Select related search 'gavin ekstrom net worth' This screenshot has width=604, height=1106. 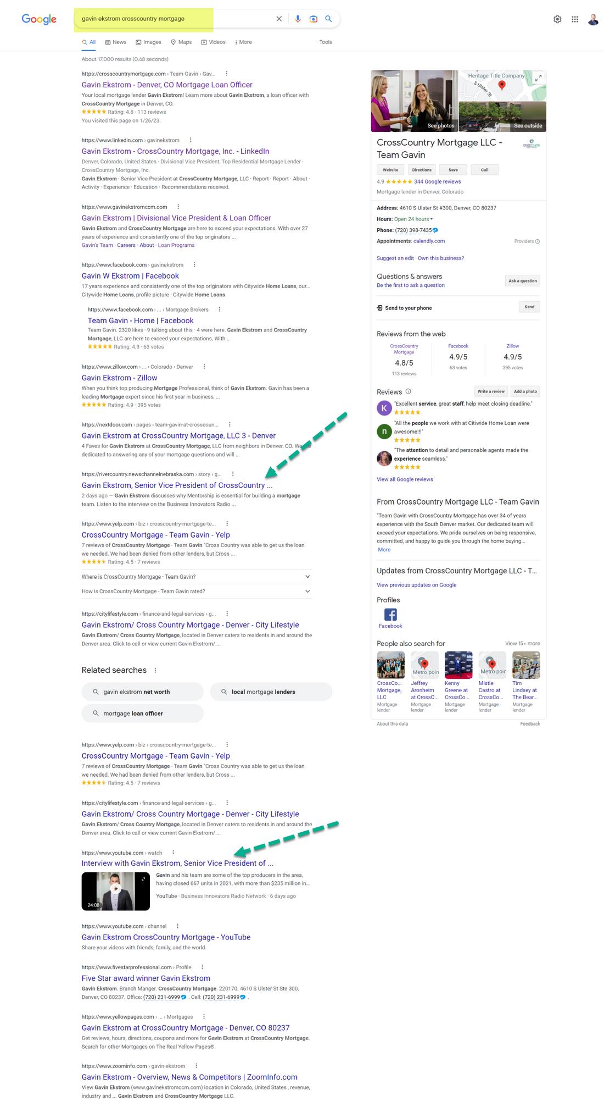tap(143, 692)
